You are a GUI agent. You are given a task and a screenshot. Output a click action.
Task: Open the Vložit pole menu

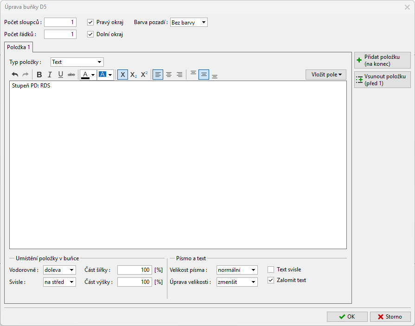click(326, 75)
